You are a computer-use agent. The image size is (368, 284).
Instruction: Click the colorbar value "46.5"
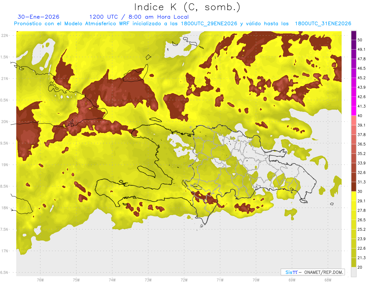coord(361,68)
